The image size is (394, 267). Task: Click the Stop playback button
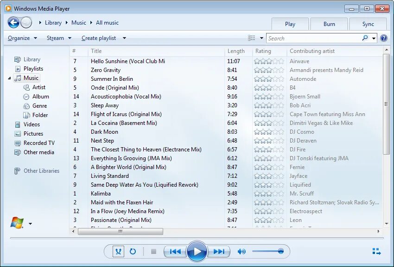click(x=153, y=251)
